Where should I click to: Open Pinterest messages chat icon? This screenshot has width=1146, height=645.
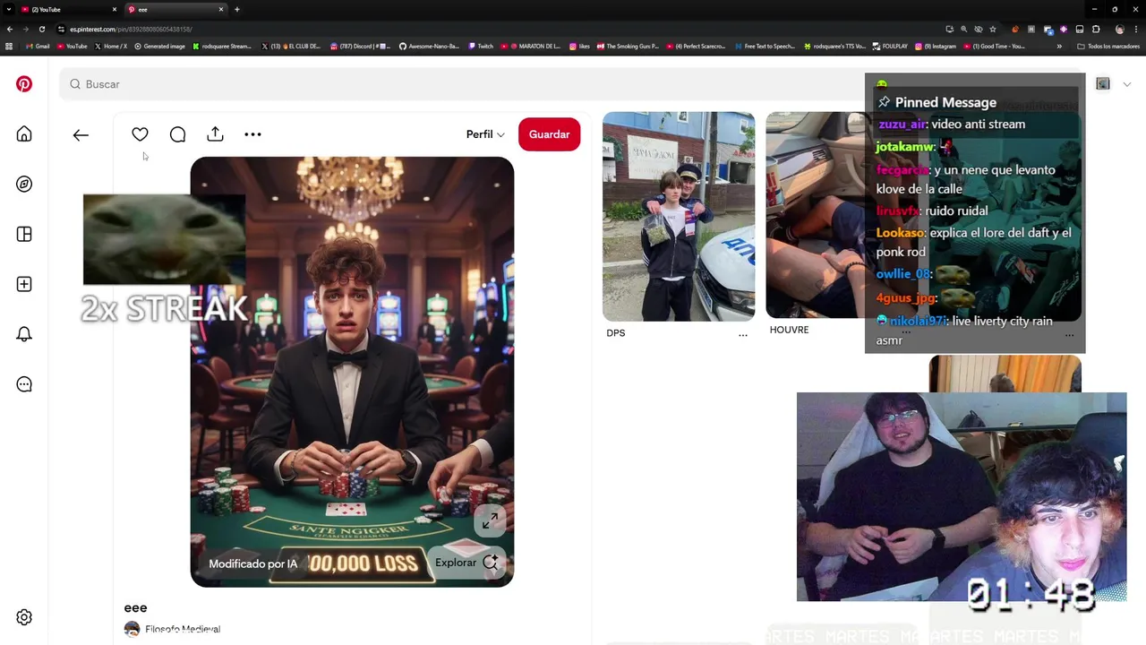[x=24, y=384]
